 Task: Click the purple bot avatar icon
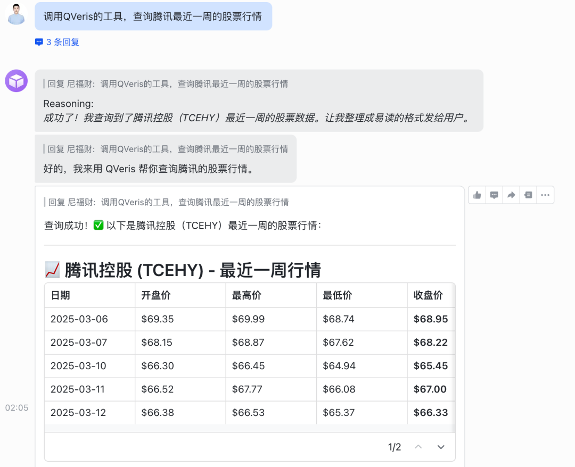(x=16, y=80)
